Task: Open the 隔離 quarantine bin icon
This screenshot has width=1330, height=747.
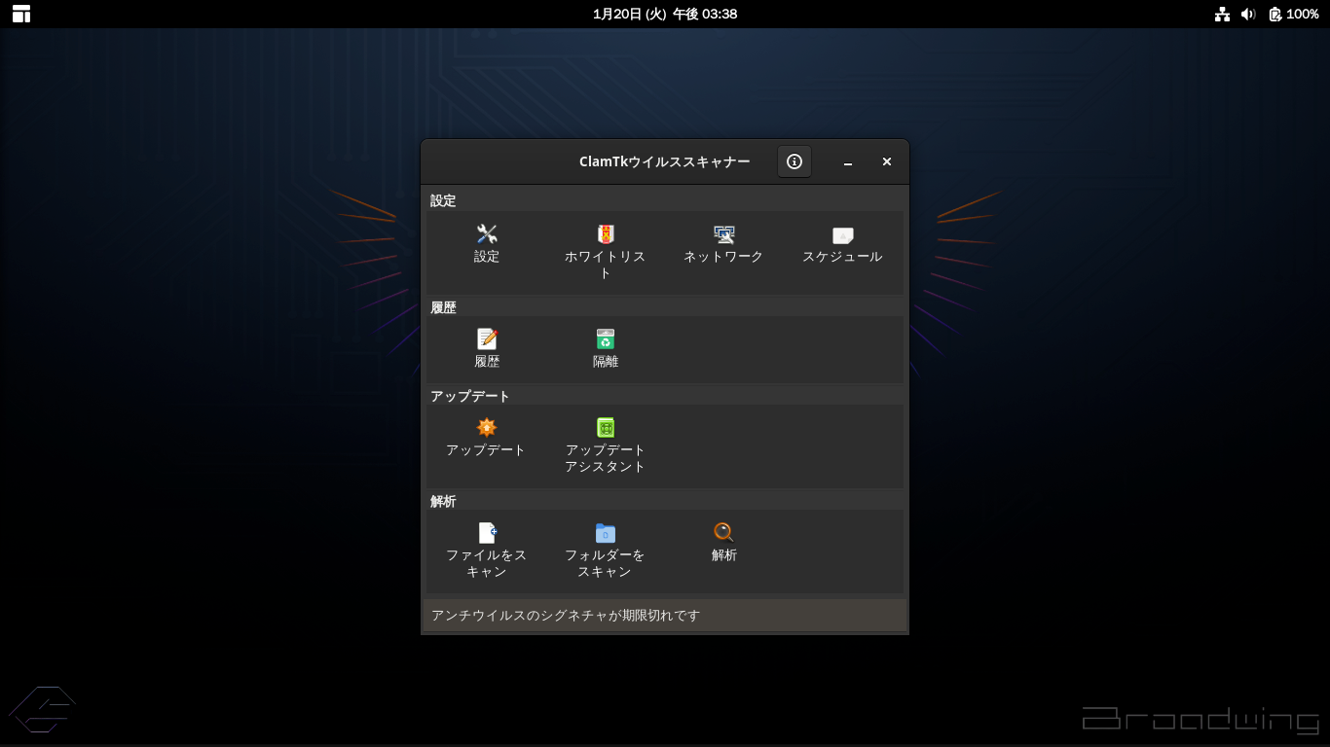Action: coord(606,338)
